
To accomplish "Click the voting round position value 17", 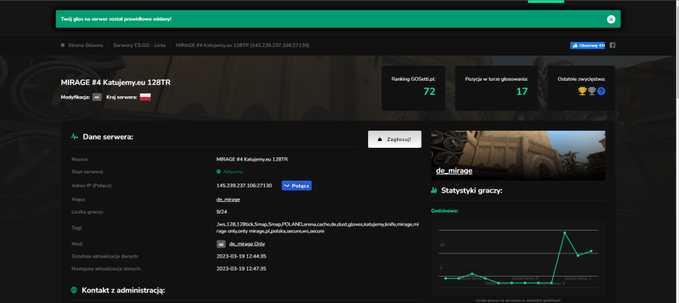I will [x=521, y=92].
